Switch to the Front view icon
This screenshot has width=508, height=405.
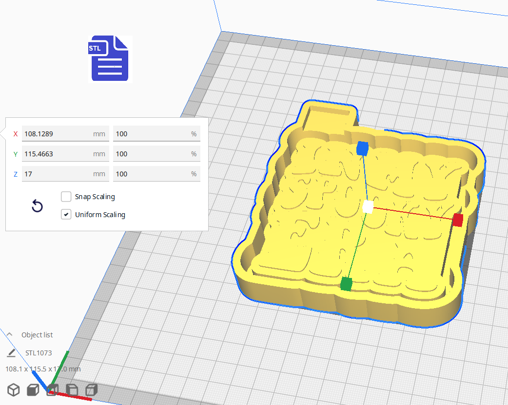pyautogui.click(x=32, y=389)
